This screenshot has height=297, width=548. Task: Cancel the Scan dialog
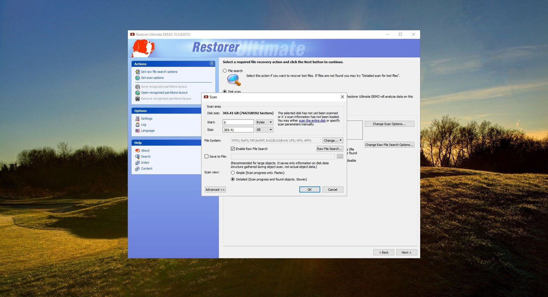(333, 190)
